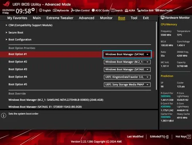Click the main panel vertical scrollbar

coord(157,56)
